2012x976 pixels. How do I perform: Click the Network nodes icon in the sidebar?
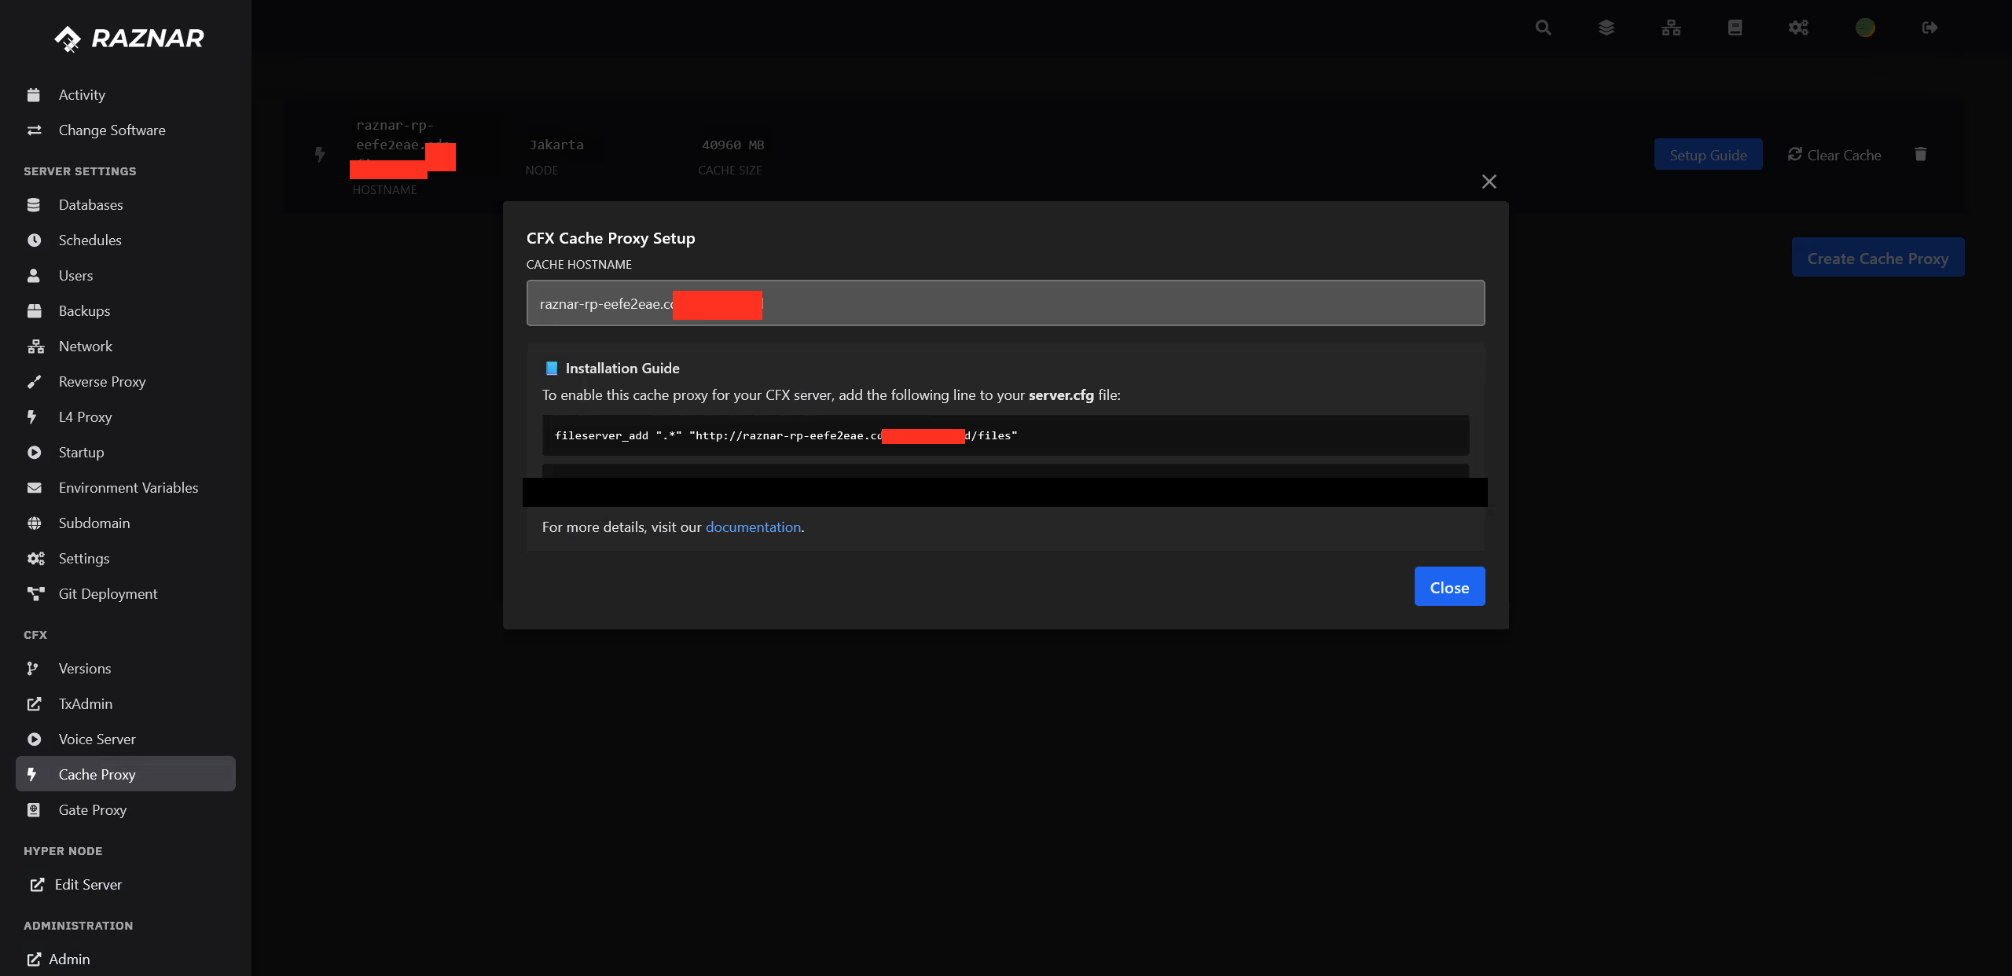pyautogui.click(x=36, y=346)
